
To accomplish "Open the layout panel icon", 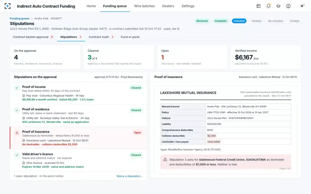I will (258, 6).
